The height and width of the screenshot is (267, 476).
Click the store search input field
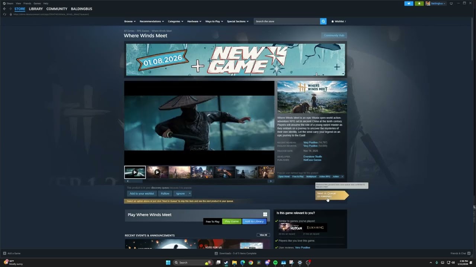tap(287, 21)
